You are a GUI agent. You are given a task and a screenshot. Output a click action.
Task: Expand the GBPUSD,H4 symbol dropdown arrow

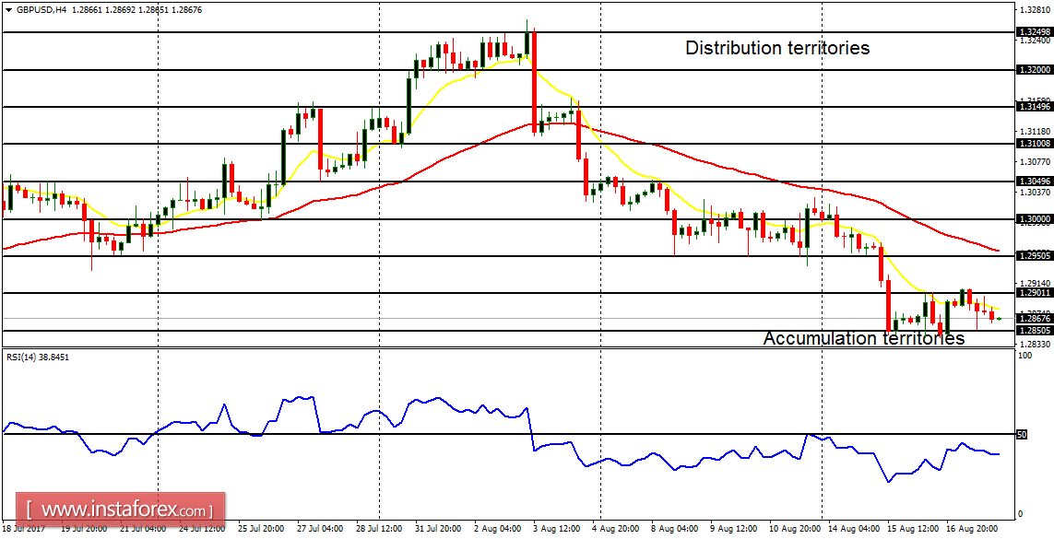coord(8,8)
